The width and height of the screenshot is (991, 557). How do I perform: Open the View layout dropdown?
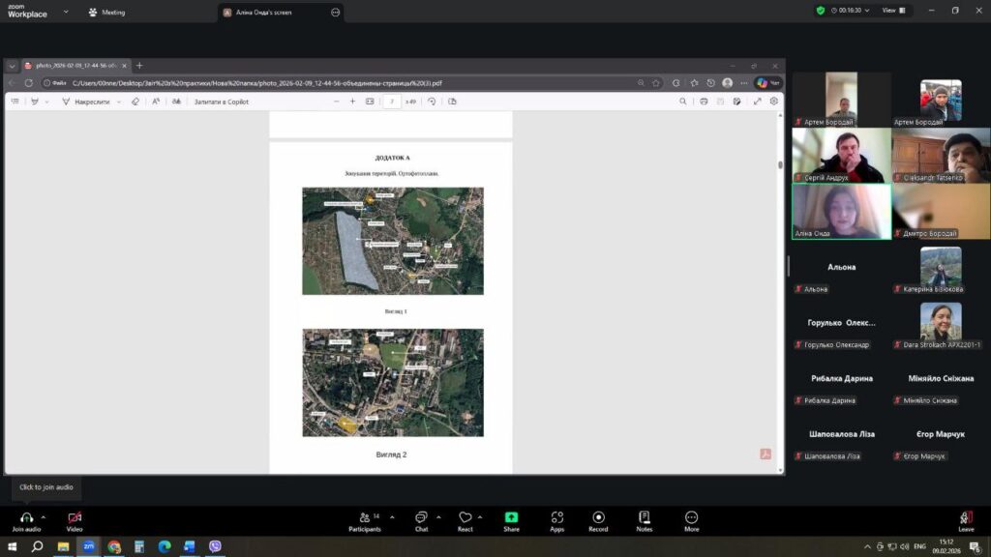click(894, 11)
